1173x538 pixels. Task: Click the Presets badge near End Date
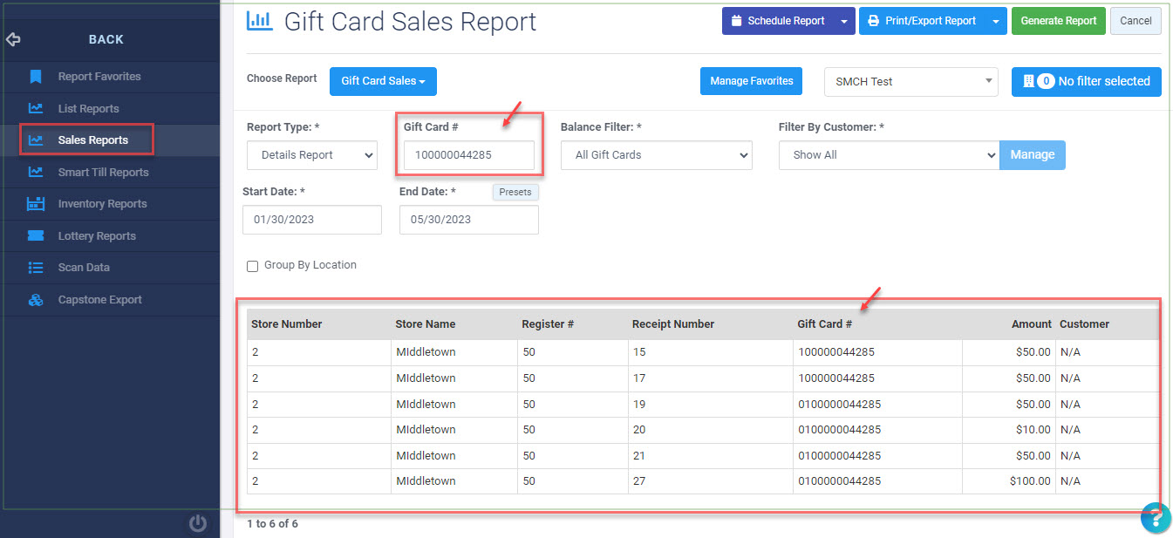coord(515,192)
